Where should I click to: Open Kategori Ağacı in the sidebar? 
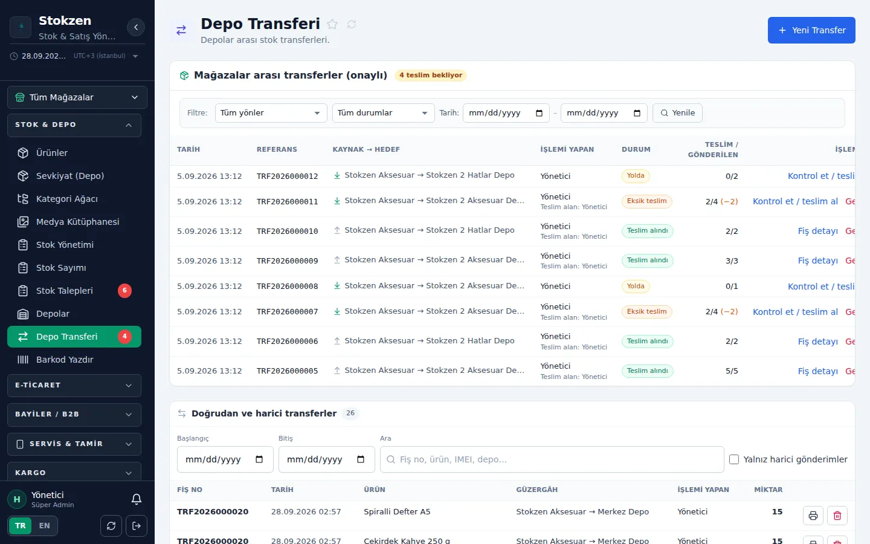pos(74,199)
